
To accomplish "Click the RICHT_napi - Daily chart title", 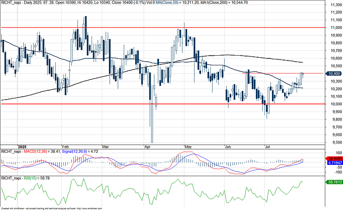I will [16, 3].
